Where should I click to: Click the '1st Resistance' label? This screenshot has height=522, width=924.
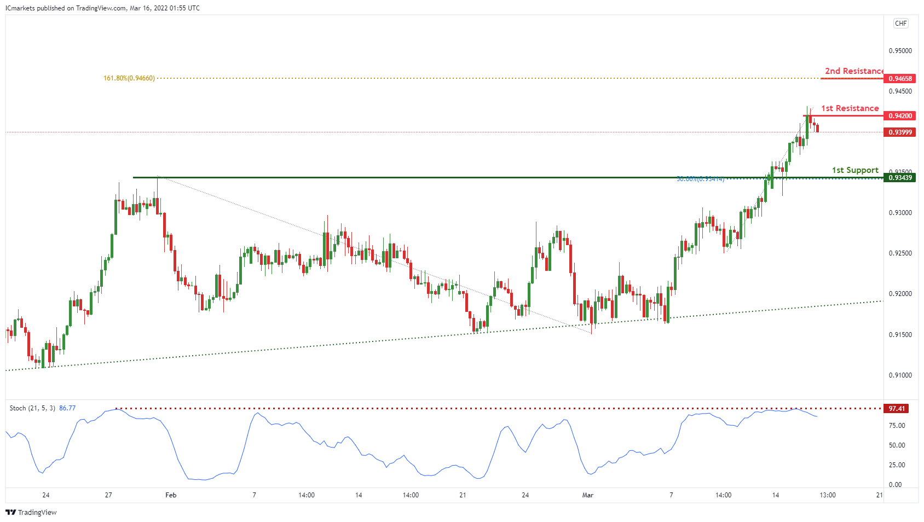(850, 108)
